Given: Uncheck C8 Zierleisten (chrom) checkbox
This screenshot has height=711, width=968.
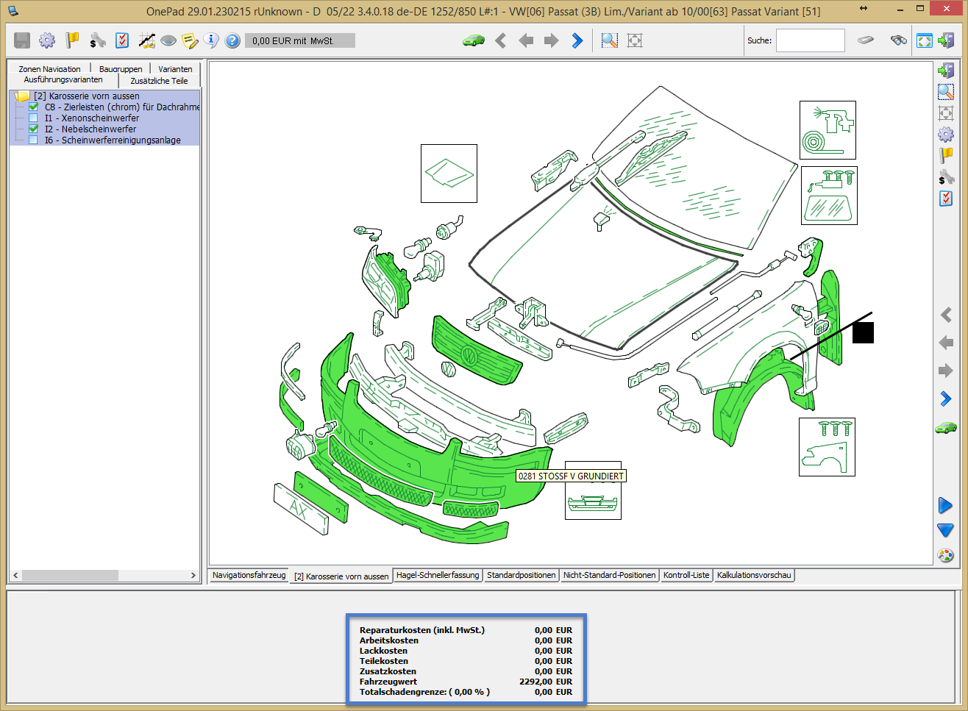Looking at the screenshot, I should [33, 107].
